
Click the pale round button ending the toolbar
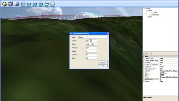click(x=53, y=4)
